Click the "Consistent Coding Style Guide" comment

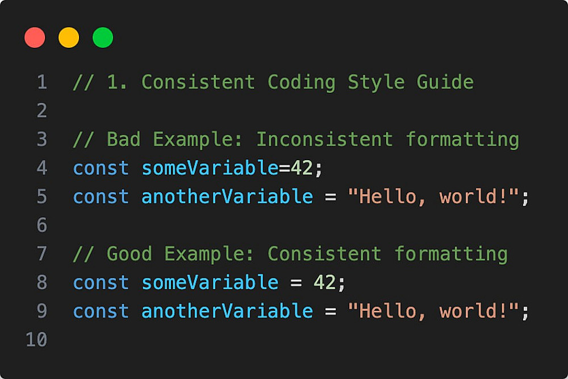pyautogui.click(x=307, y=82)
